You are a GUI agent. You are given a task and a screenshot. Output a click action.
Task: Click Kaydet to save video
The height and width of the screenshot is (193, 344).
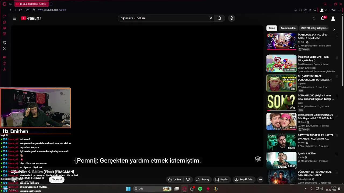pyautogui.click(x=222, y=180)
